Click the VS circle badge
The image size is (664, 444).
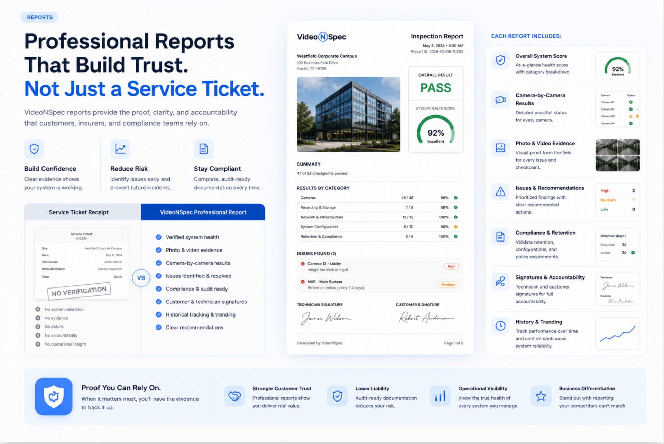click(x=141, y=278)
